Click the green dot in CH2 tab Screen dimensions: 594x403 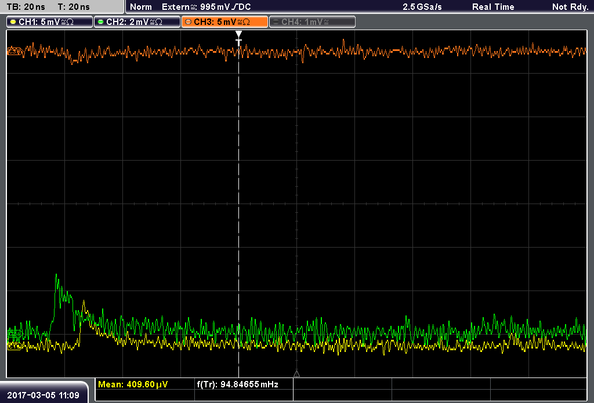101,22
